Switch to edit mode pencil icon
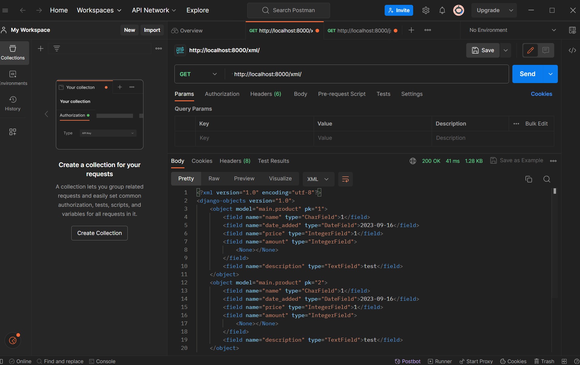 pos(531,50)
